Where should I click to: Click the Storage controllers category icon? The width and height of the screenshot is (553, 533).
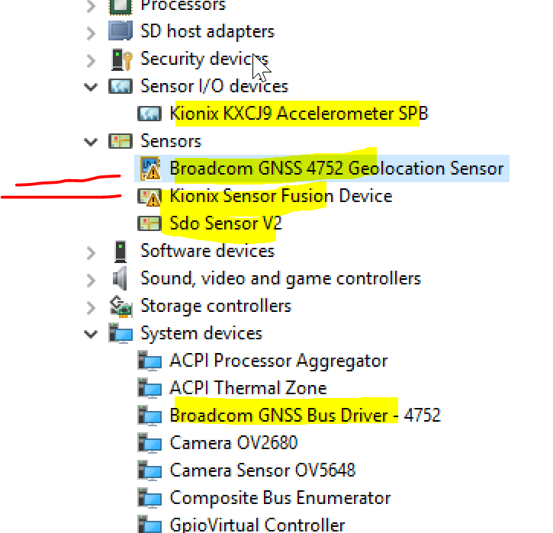(121, 306)
